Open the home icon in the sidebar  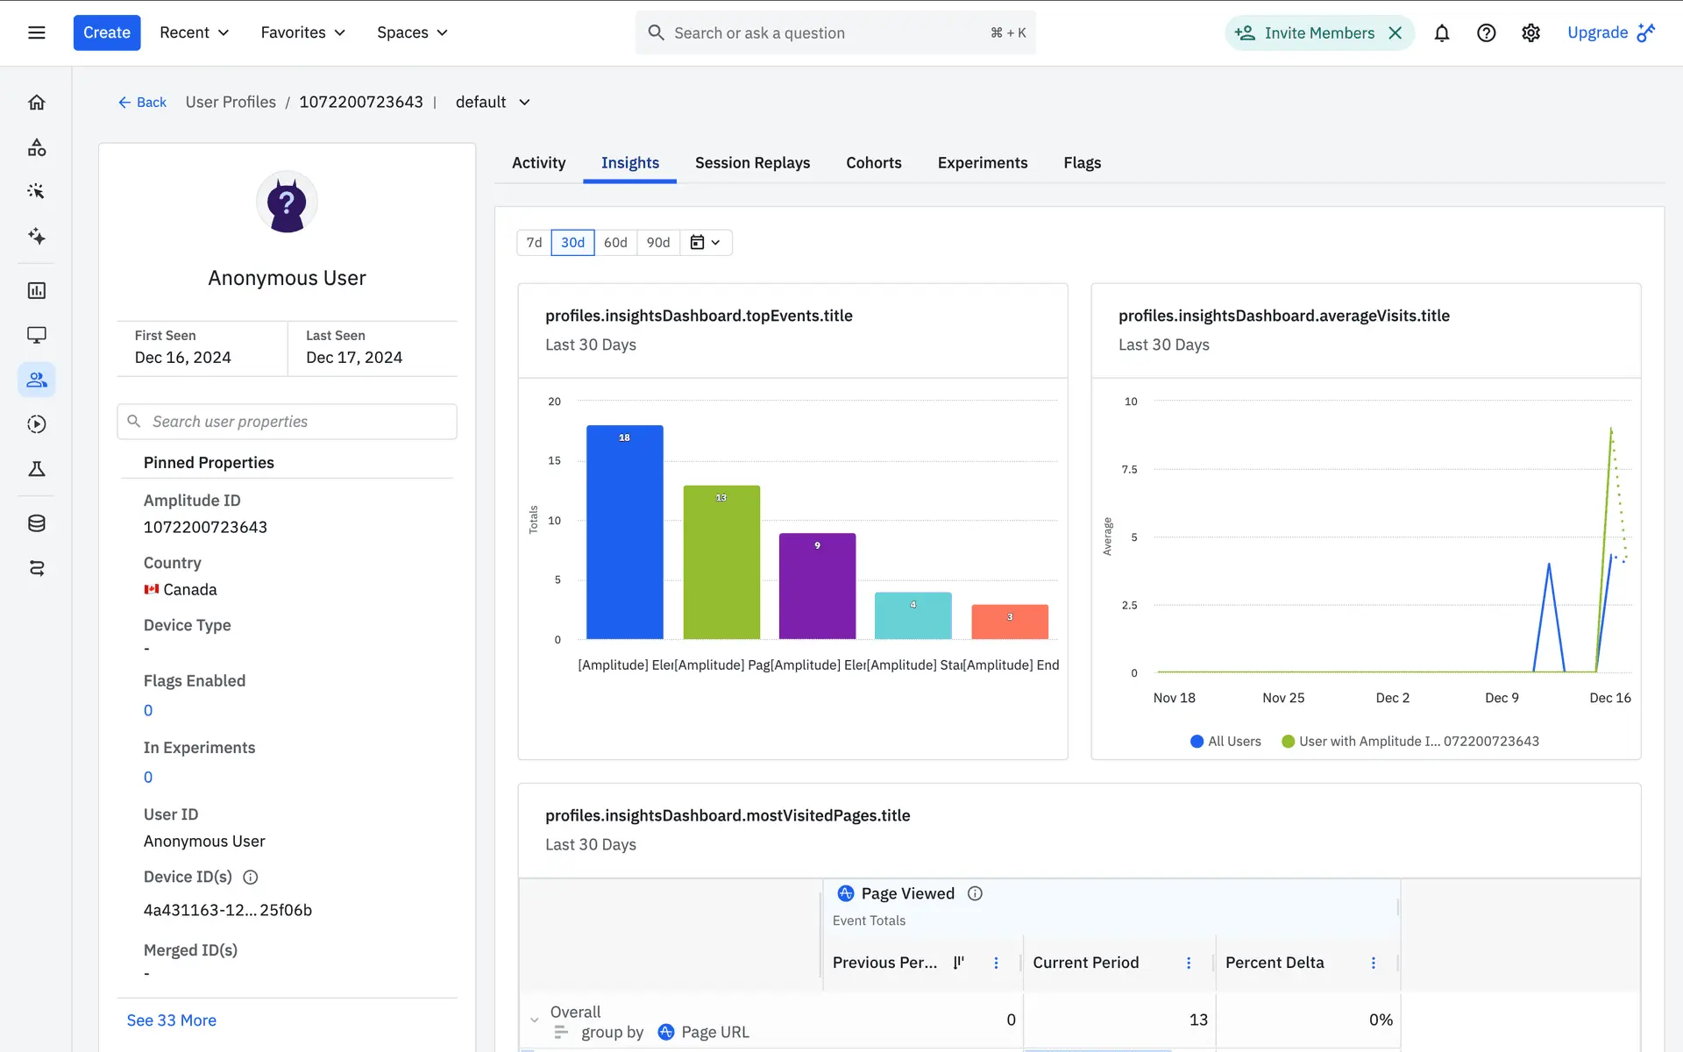(37, 103)
